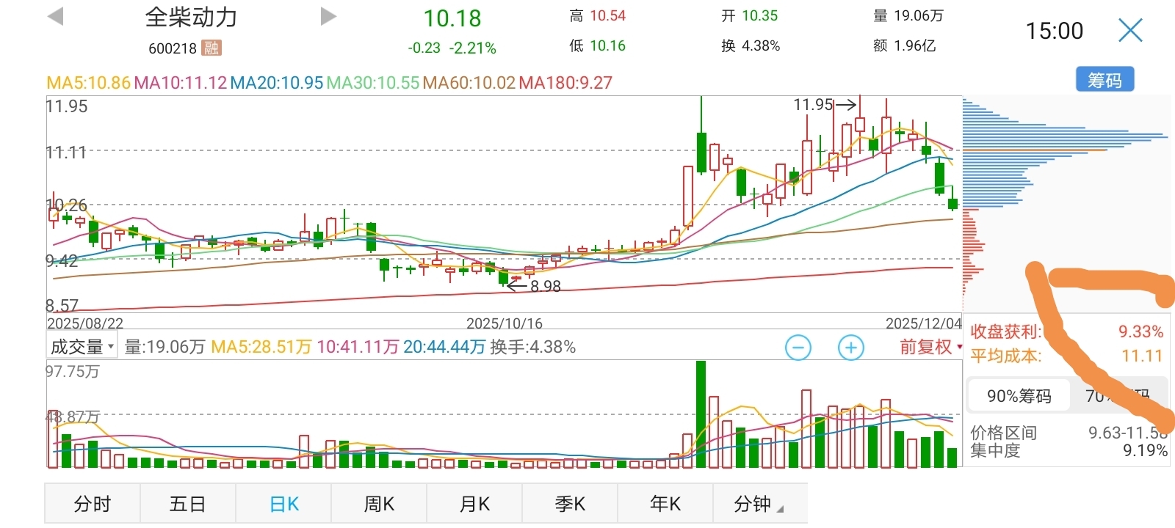Click the MA10:11.12 indicator label
The width and height of the screenshot is (1175, 528).
(181, 82)
